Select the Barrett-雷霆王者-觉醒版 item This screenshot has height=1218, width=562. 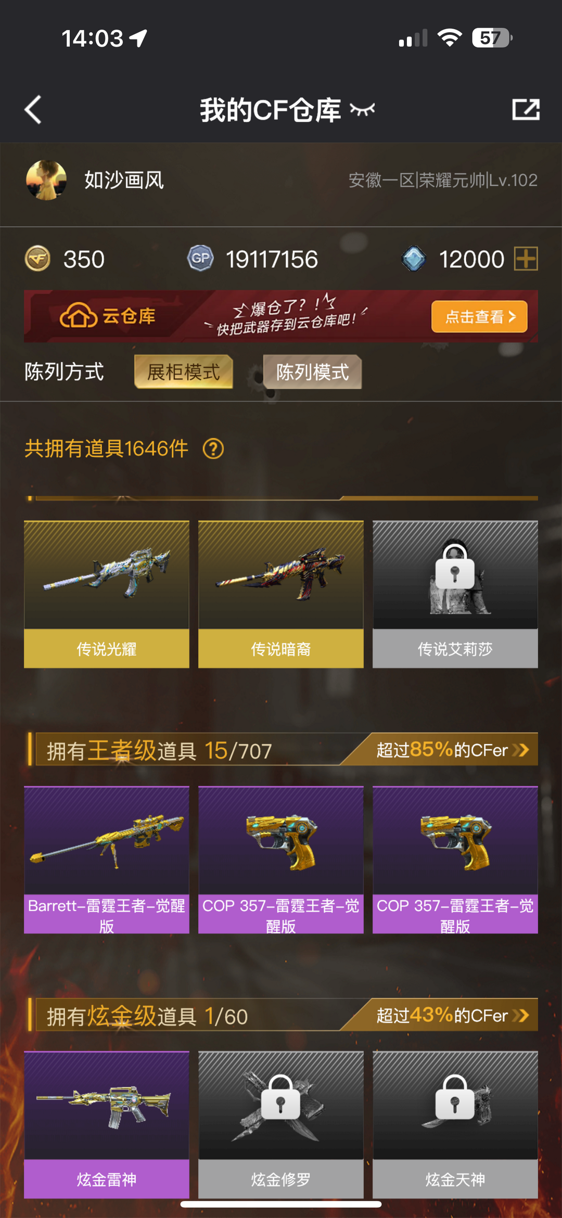[x=107, y=860]
